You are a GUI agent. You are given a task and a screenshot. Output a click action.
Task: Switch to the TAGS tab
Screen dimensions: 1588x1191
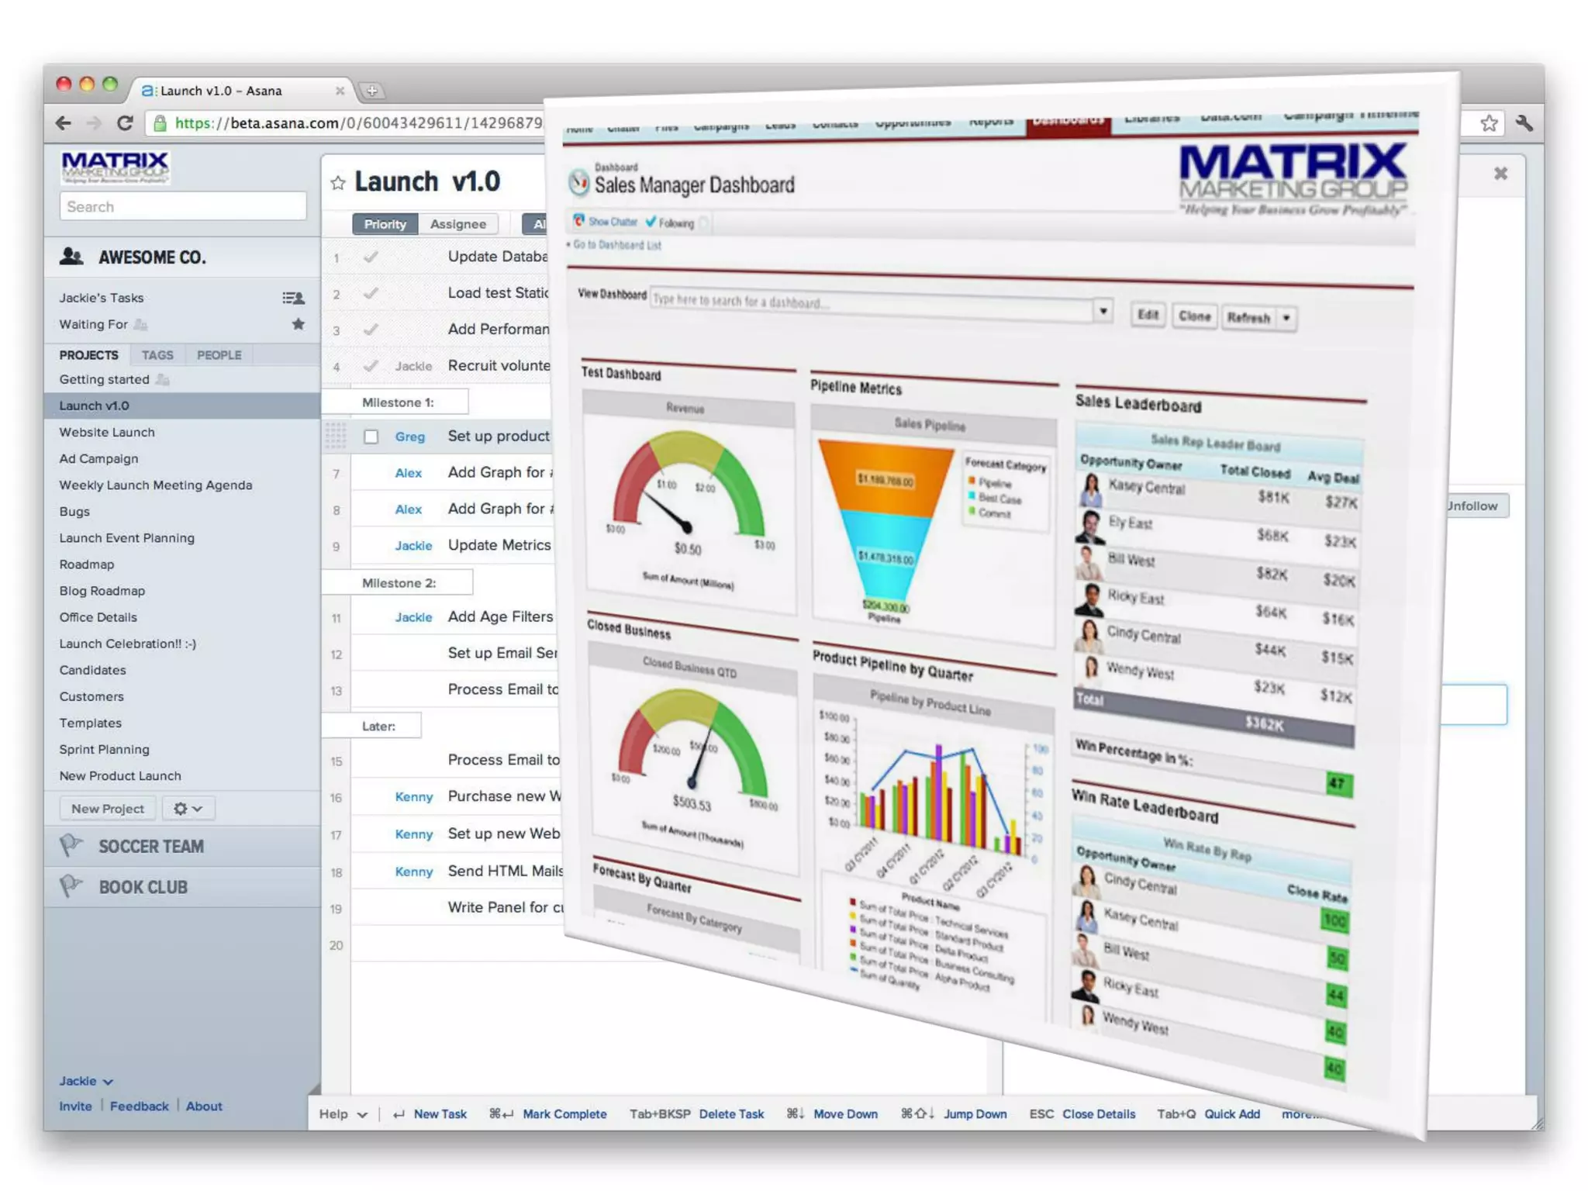pyautogui.click(x=157, y=355)
